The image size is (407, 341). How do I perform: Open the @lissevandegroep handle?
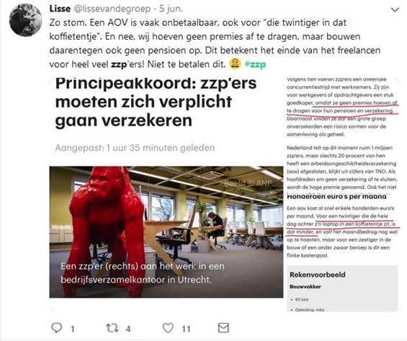pos(112,9)
